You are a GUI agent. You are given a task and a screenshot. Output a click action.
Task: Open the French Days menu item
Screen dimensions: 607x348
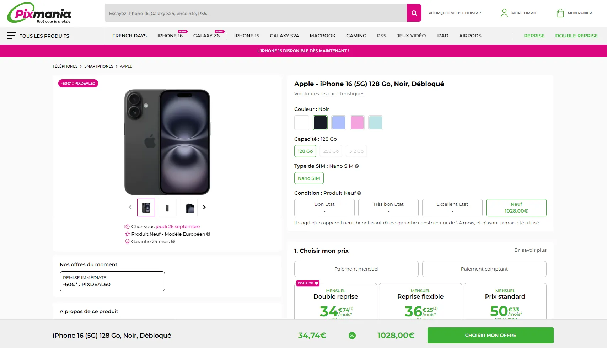tap(129, 36)
